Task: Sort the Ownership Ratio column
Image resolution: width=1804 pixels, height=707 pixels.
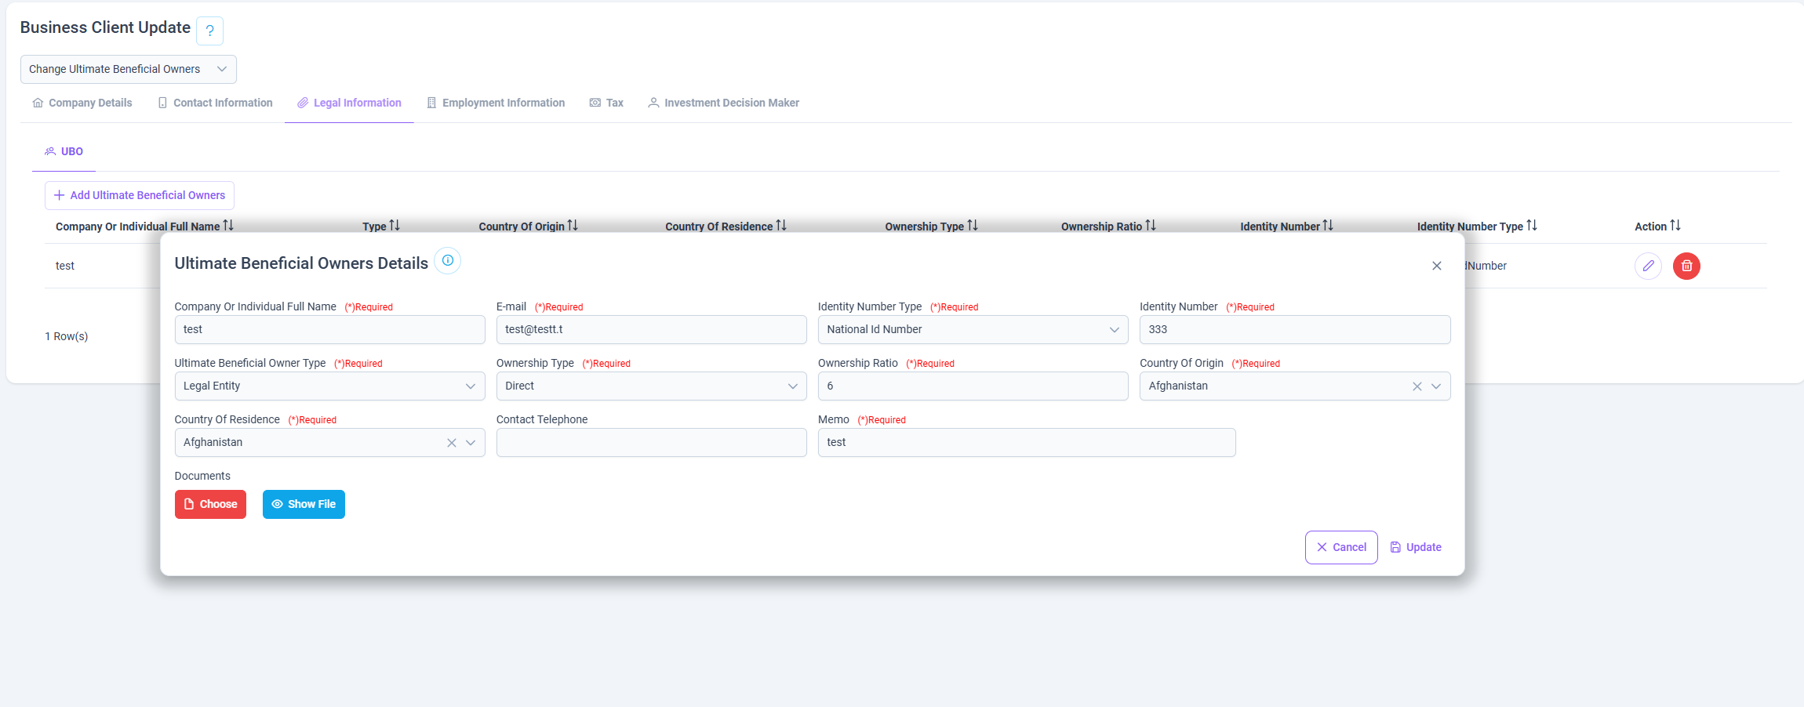Action: point(1151,226)
